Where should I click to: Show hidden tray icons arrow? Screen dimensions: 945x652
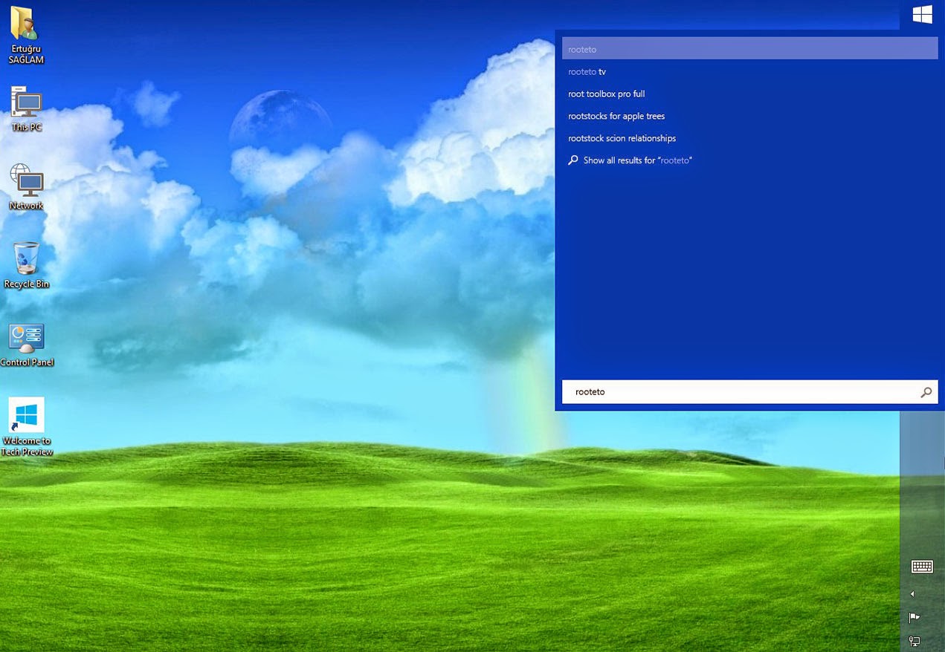click(x=912, y=594)
